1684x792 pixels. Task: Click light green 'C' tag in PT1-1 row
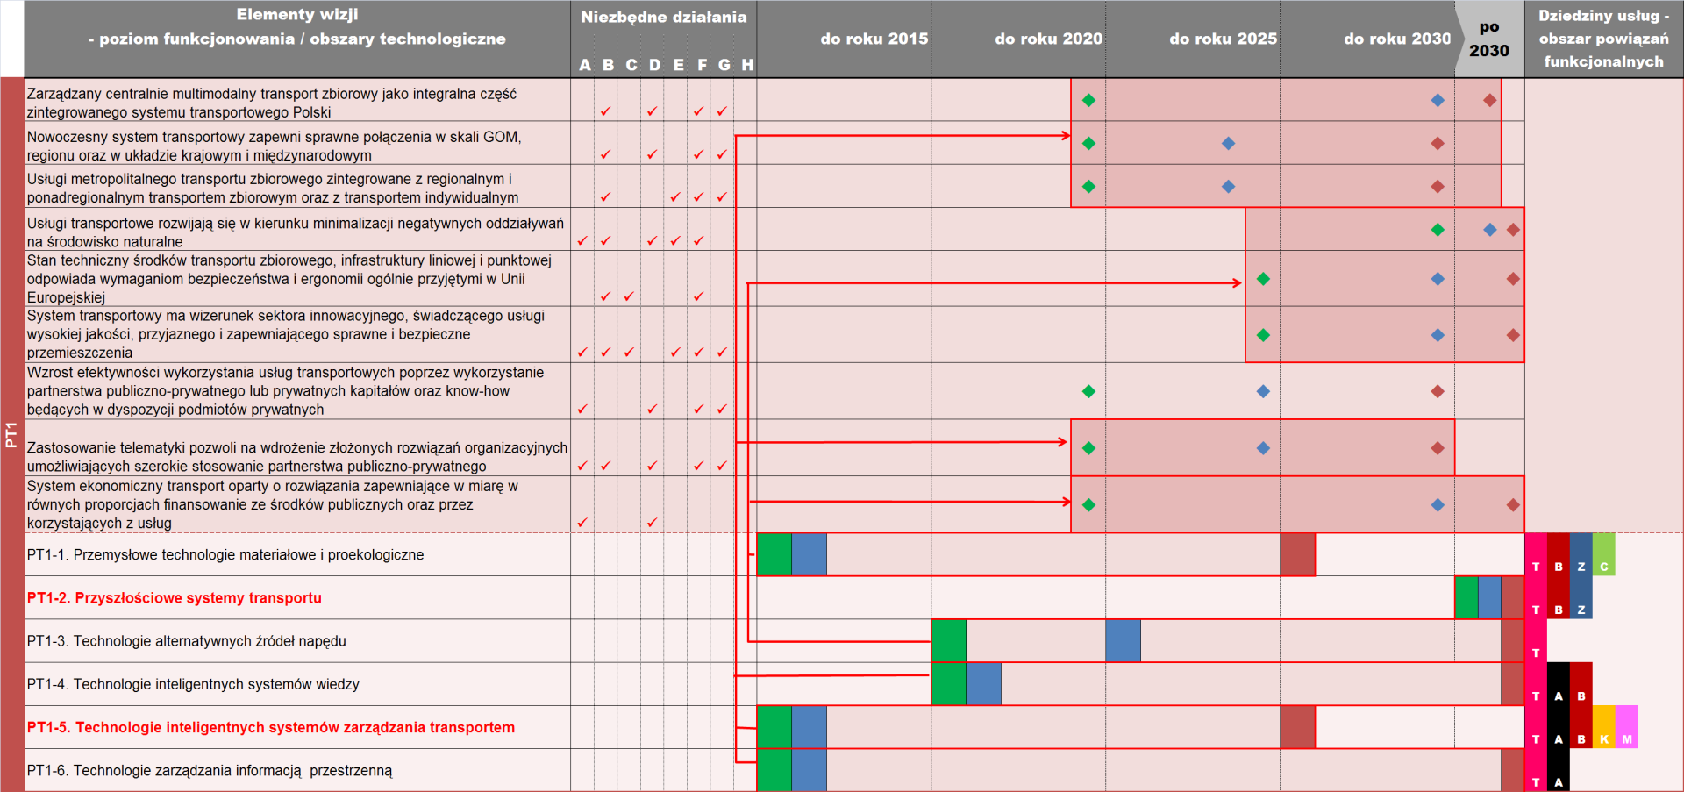tap(1603, 554)
